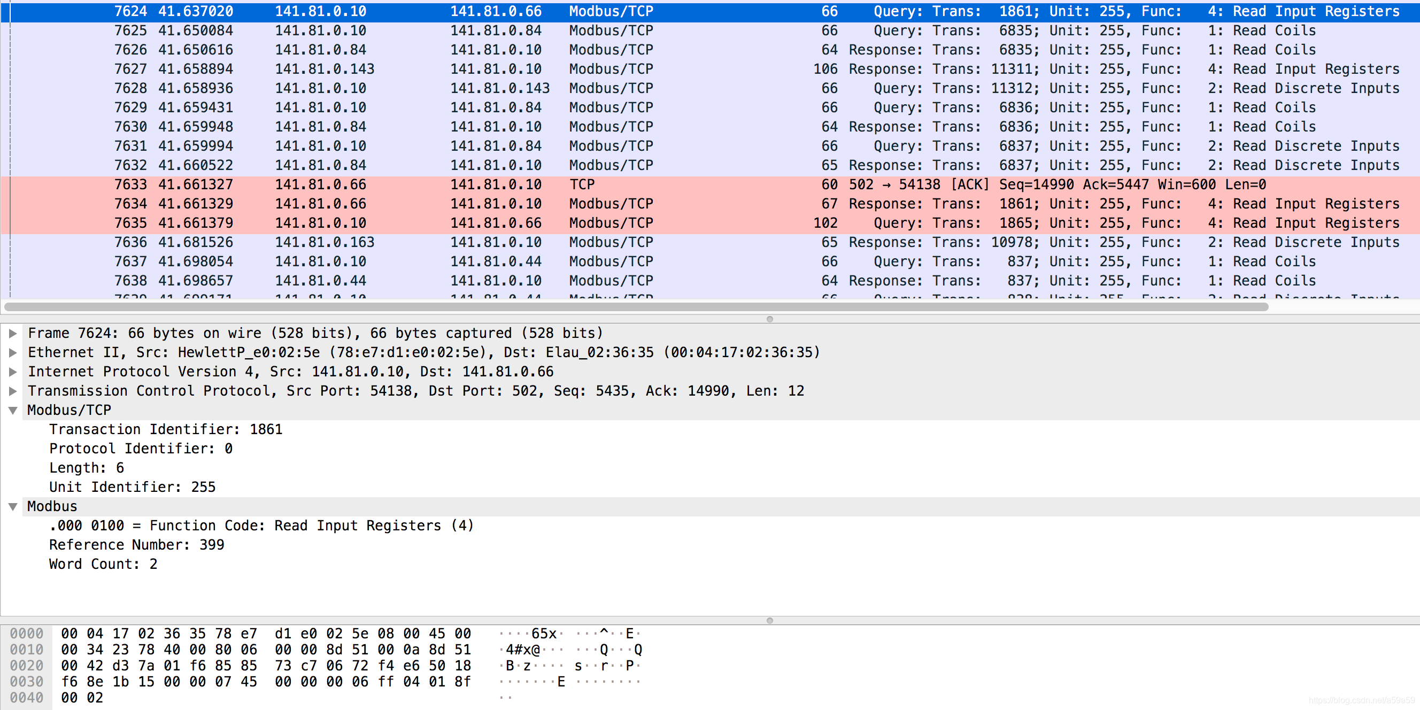
Task: Expand the Frame 7624 details row
Action: (13, 333)
